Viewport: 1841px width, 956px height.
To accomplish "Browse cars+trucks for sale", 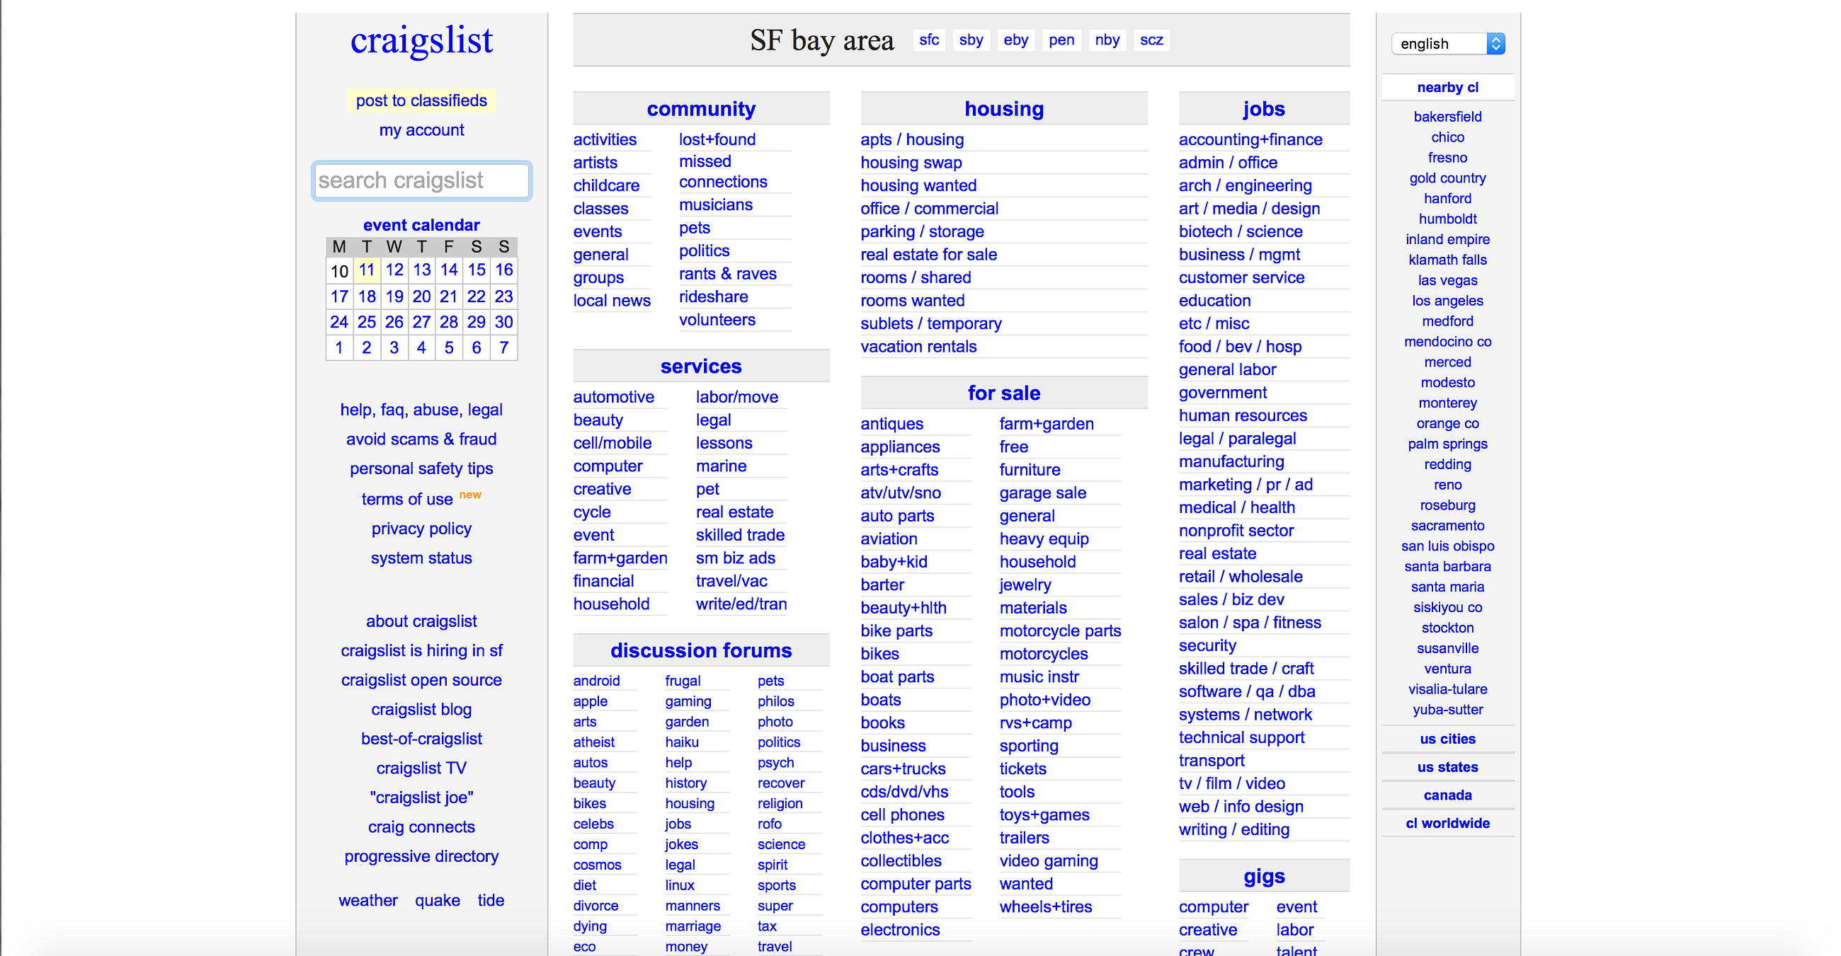I will click(x=903, y=768).
